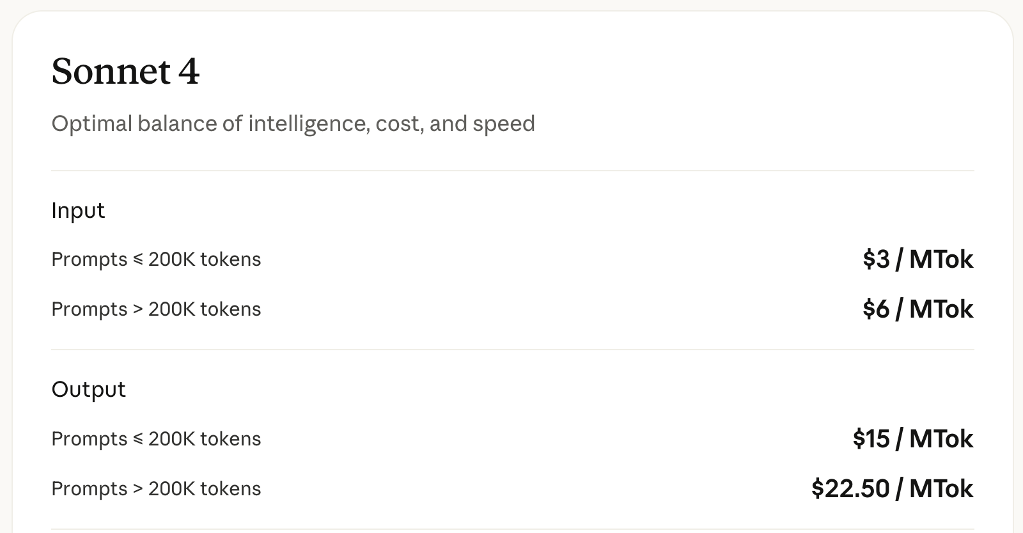1023x533 pixels.
Task: Click the $22.50 / MTok price
Action: [x=892, y=489]
